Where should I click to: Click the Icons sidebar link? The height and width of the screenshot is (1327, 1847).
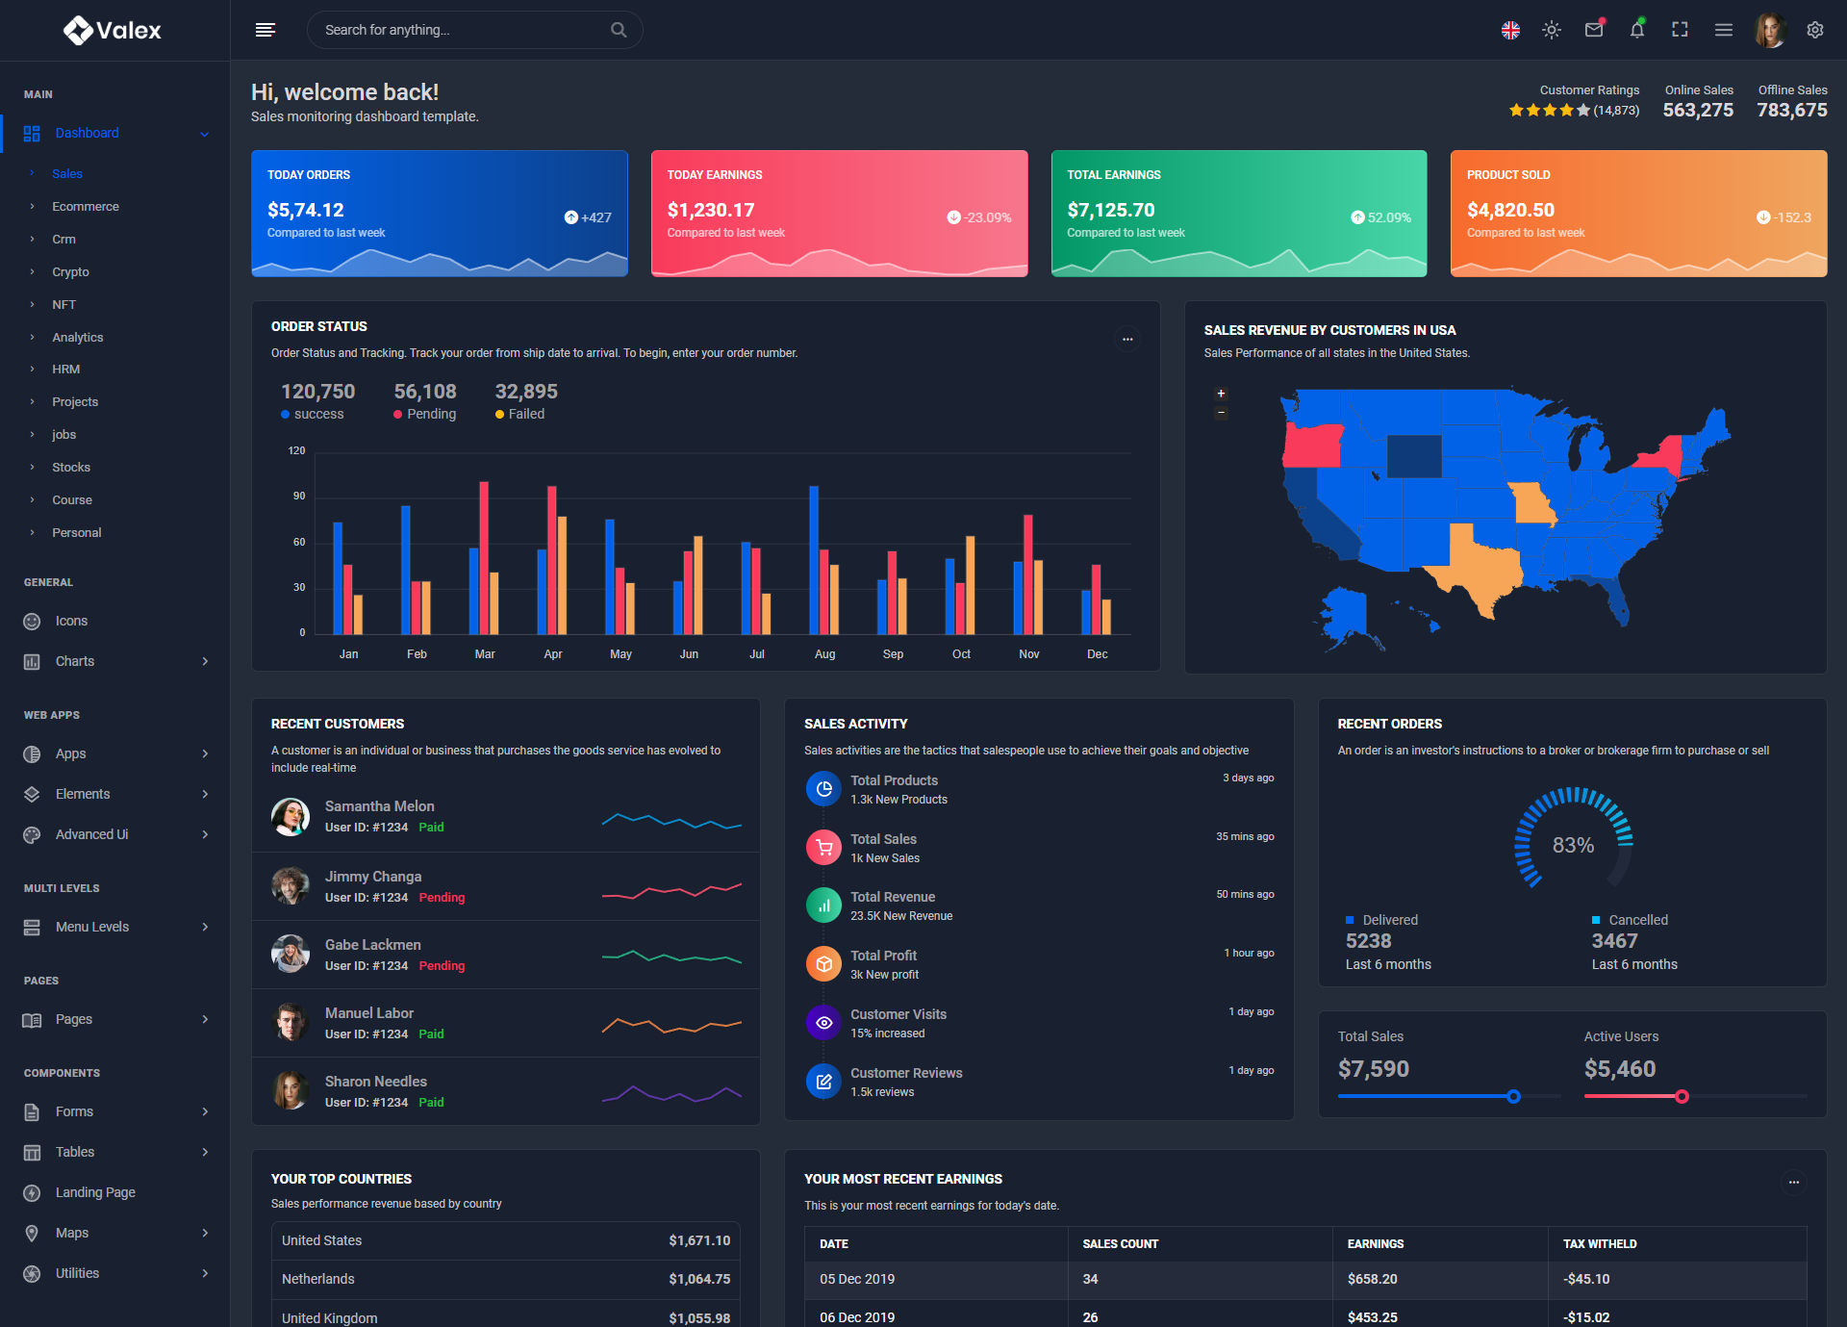(71, 621)
